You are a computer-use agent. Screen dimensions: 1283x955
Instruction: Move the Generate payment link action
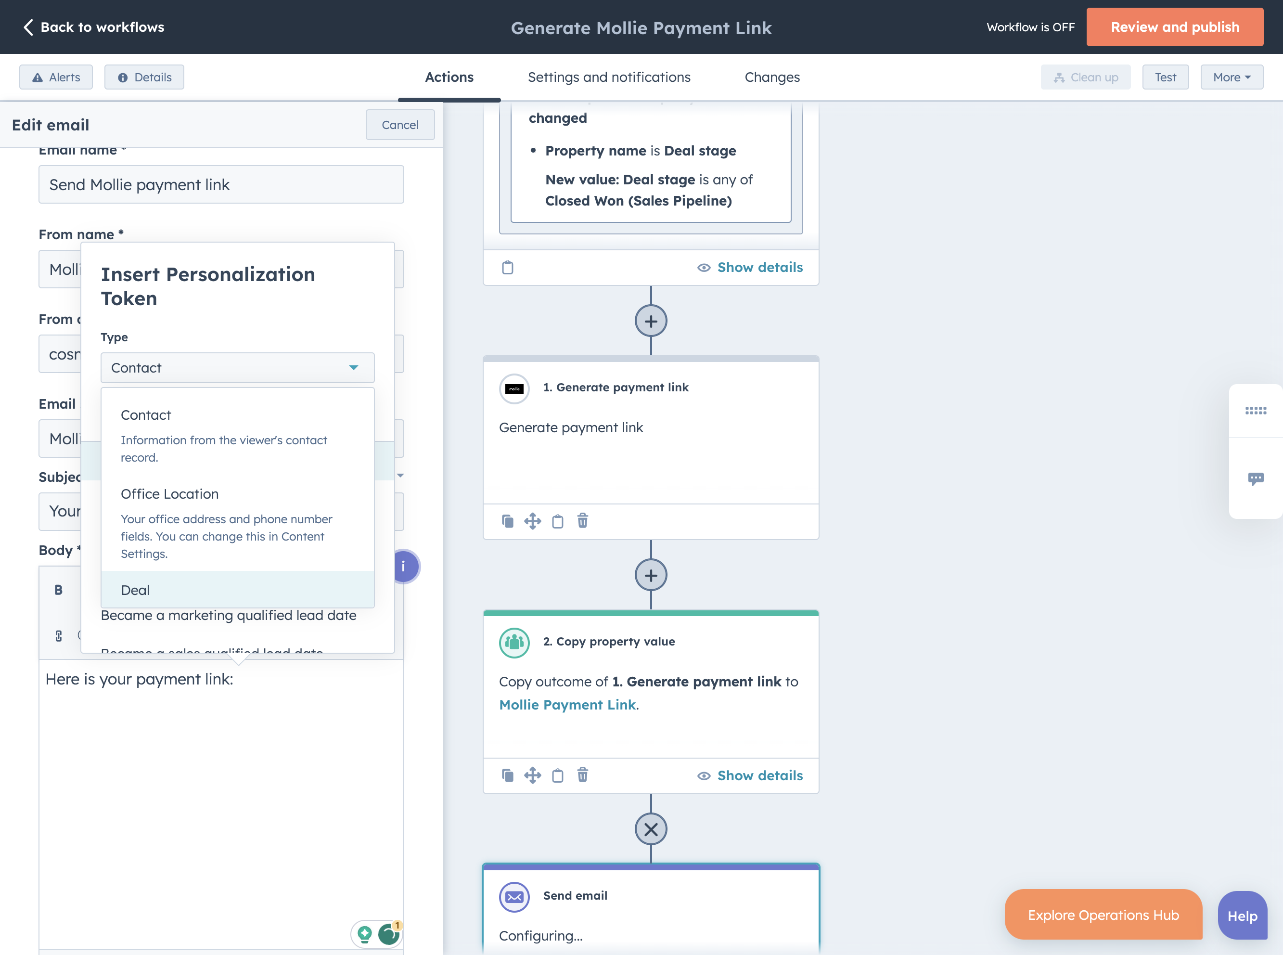(532, 521)
